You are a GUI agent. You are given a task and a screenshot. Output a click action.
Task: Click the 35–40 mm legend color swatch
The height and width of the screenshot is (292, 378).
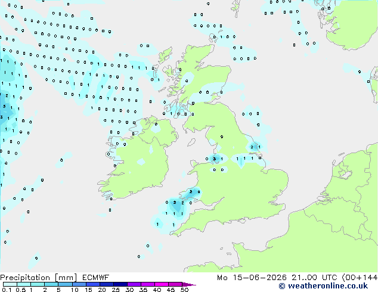pyautogui.click(x=147, y=284)
